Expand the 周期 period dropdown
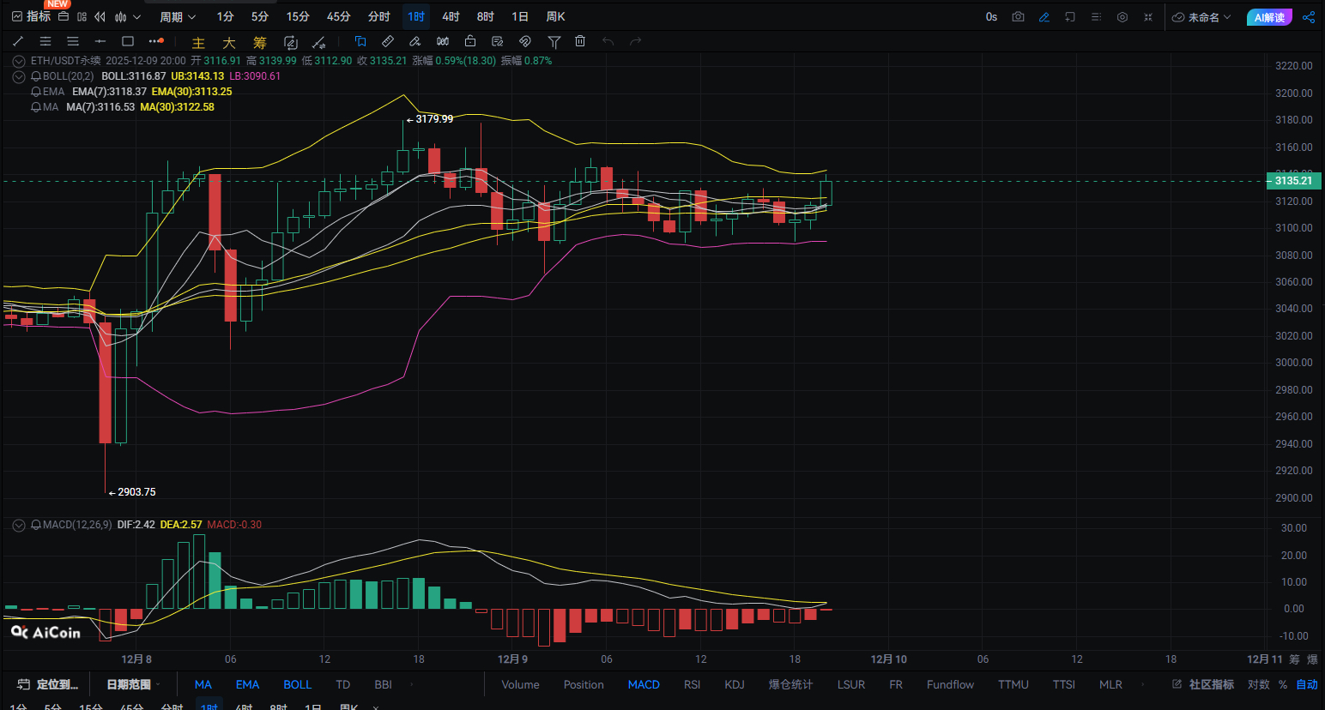Screen dimensions: 1325x710 (x=178, y=17)
